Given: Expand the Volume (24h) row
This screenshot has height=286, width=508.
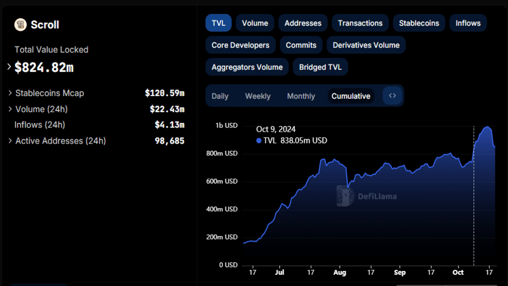Looking at the screenshot, I should click(10, 109).
